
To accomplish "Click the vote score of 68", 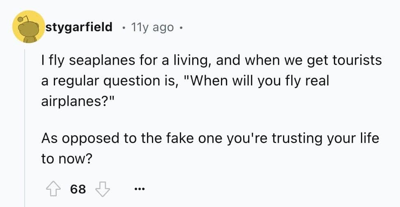I will (x=78, y=189).
